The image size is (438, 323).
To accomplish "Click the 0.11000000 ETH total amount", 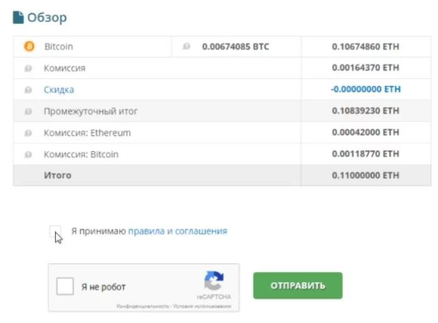I will tap(365, 175).
